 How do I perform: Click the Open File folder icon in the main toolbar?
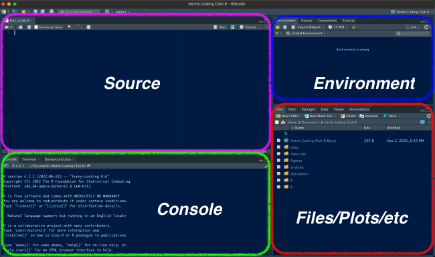(x=23, y=11)
